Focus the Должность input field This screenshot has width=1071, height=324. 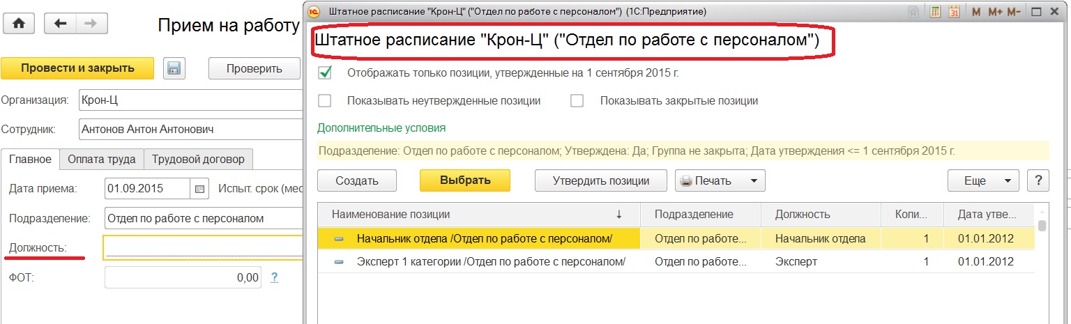[x=204, y=247]
